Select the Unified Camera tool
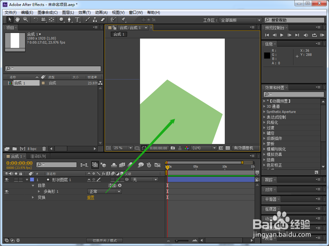Screen dimensions: 329x246 coord(44,20)
